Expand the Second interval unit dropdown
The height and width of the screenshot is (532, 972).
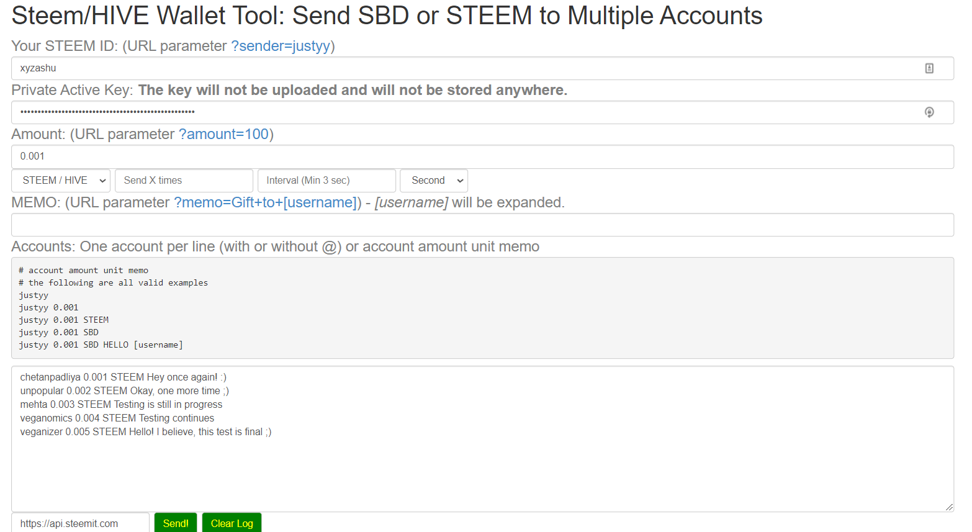(x=434, y=181)
